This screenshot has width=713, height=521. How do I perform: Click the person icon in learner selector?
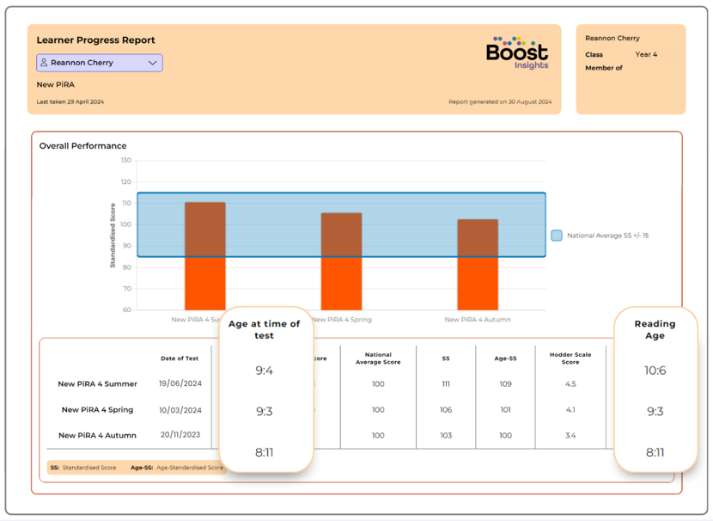point(44,63)
